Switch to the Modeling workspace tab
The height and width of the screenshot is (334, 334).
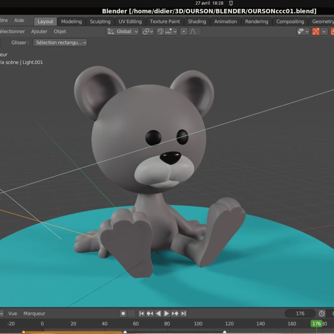point(71,21)
